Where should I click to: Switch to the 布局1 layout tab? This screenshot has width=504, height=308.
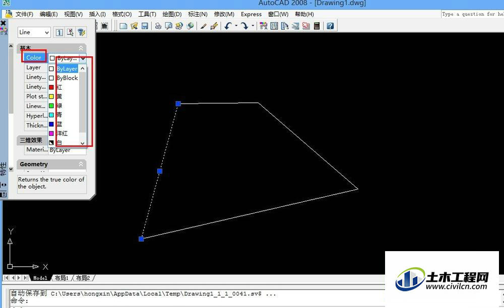[x=61, y=278]
